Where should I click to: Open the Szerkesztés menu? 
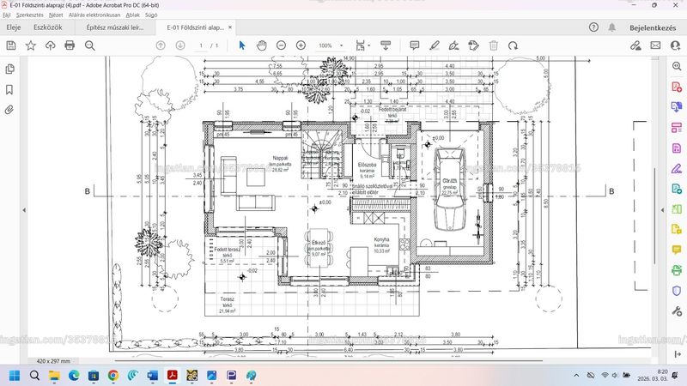coord(30,15)
